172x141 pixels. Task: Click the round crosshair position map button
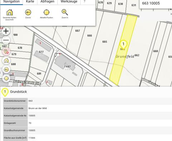click(6, 78)
